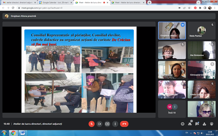Screen dimensions: 218x136
Task: Show the participants list icon
Action: coord(190,124)
